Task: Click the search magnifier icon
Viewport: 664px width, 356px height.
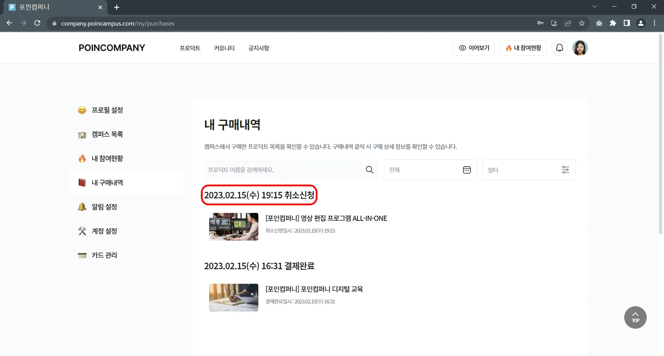Action: pos(369,170)
